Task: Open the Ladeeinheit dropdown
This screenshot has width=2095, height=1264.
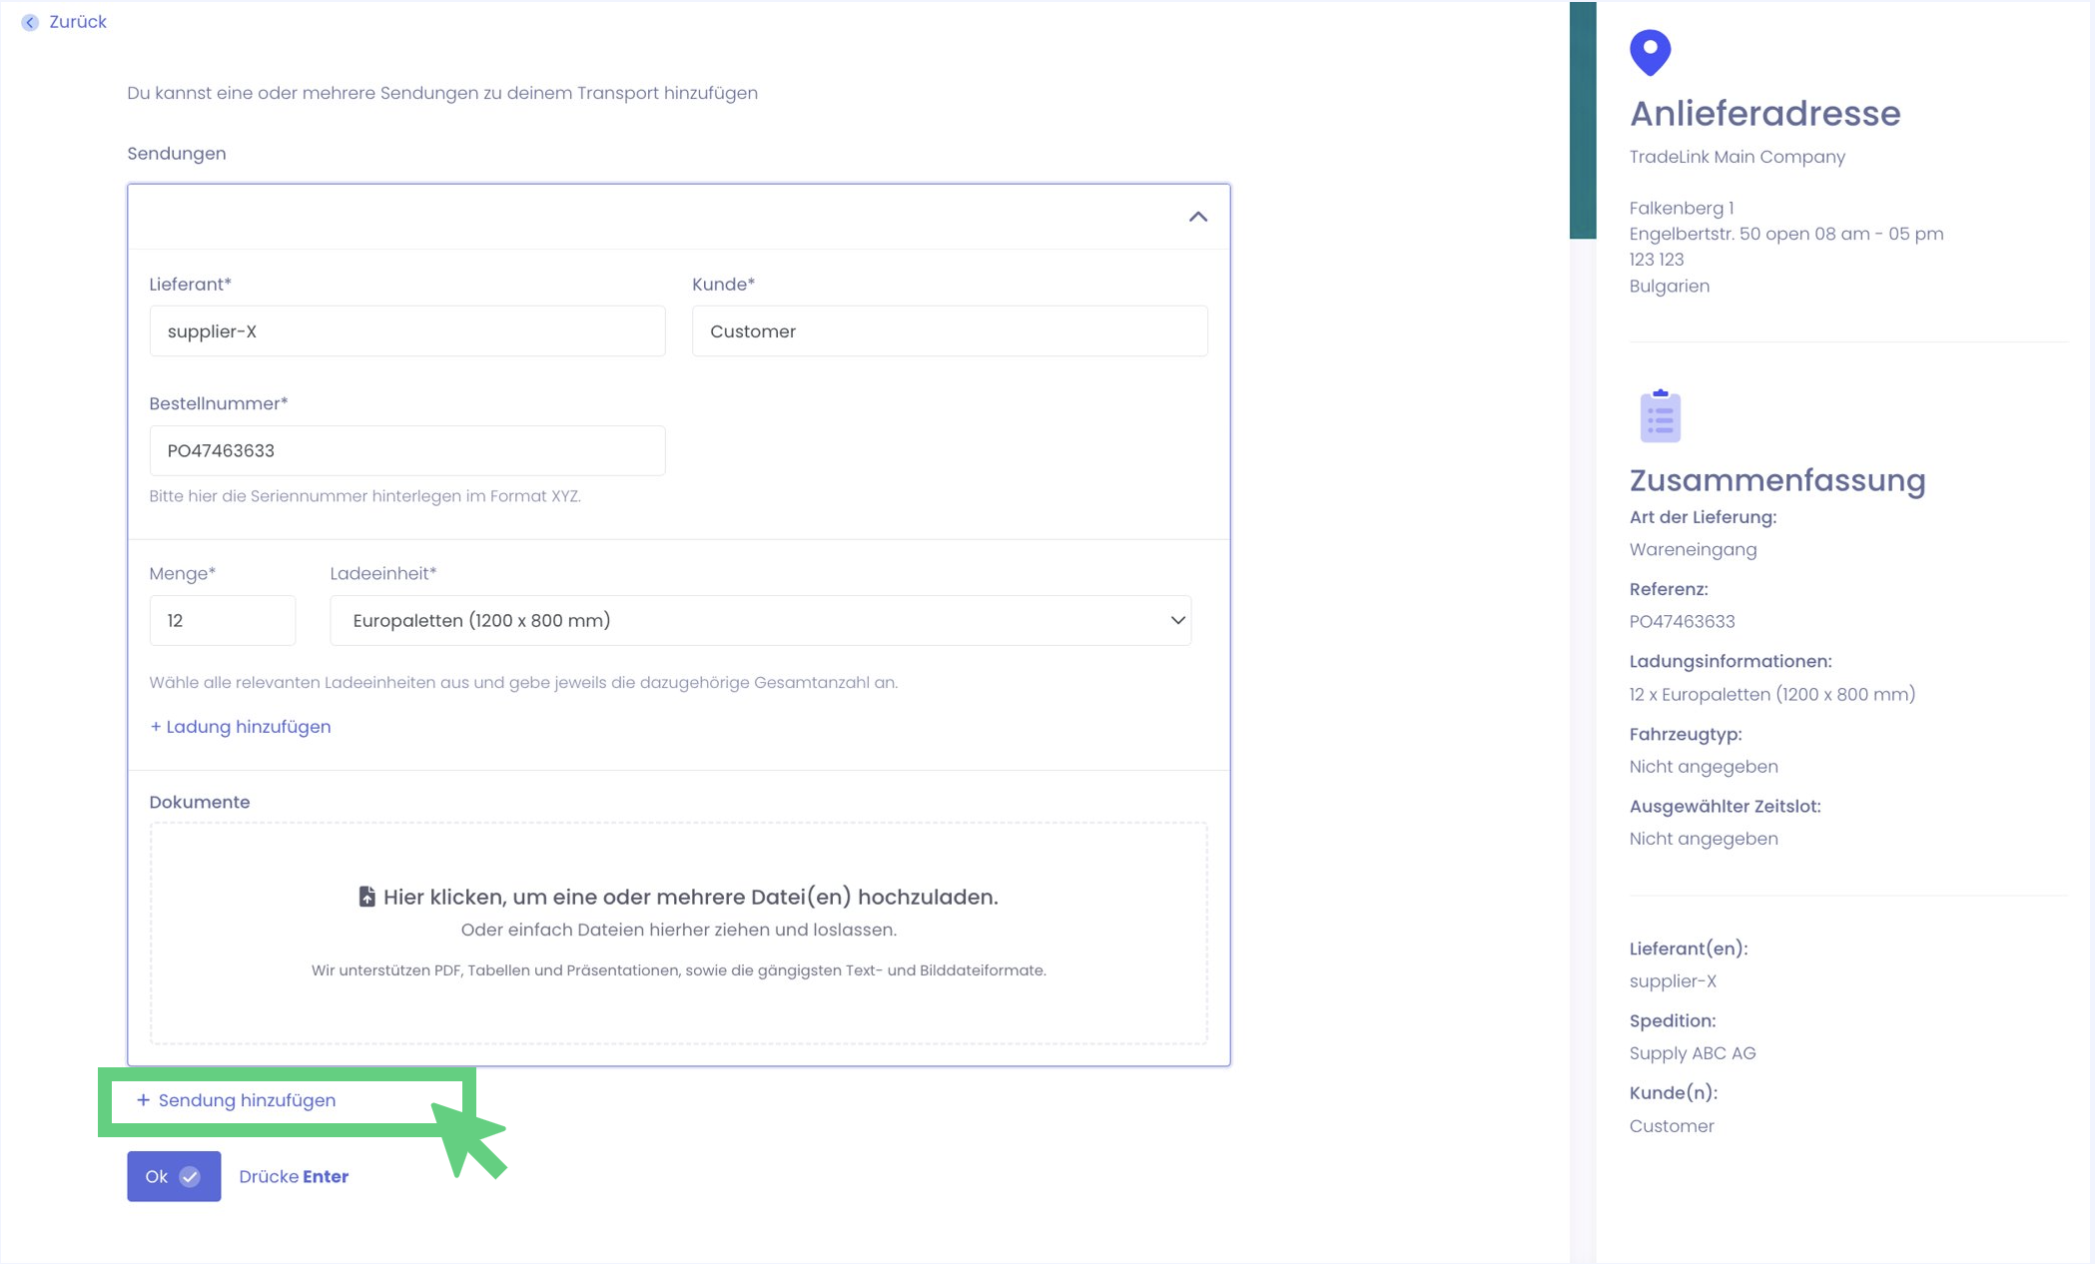Action: point(759,621)
